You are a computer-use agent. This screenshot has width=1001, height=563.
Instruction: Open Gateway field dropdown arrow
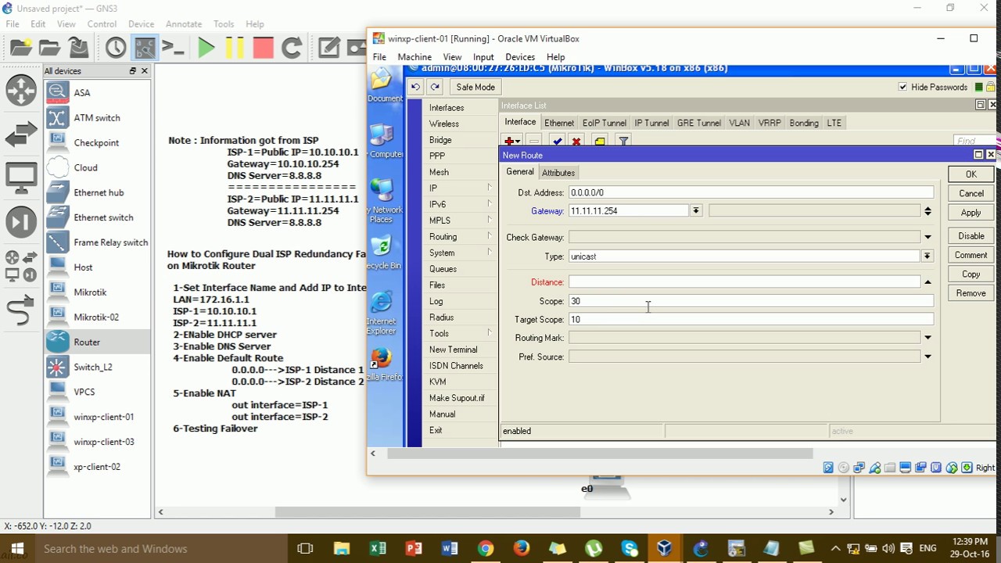[695, 210]
